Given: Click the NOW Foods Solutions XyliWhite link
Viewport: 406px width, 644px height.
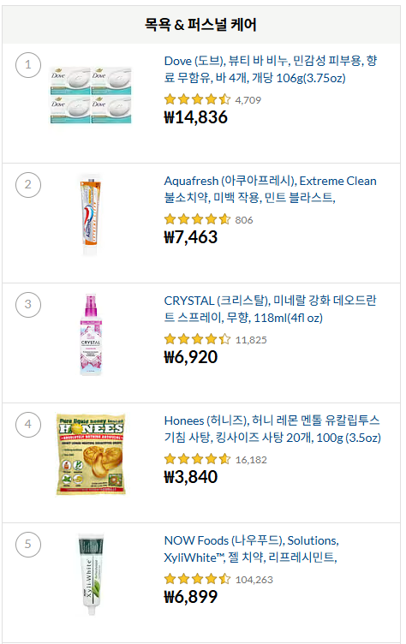Looking at the screenshot, I should tap(251, 549).
